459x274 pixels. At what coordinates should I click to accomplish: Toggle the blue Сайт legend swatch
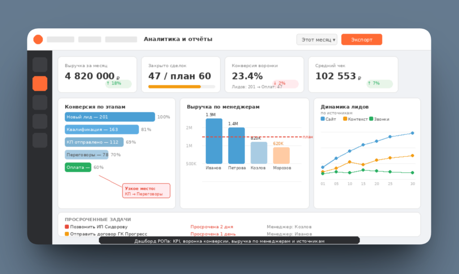(323, 119)
